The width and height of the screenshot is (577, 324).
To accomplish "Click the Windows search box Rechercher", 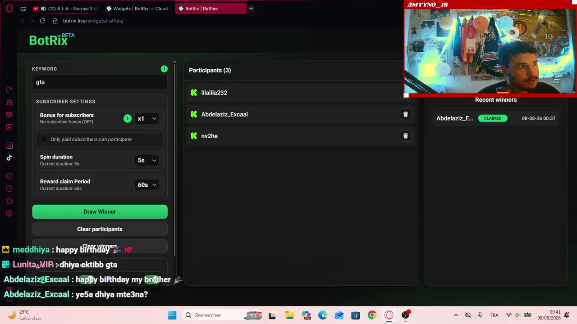I will 223,315.
